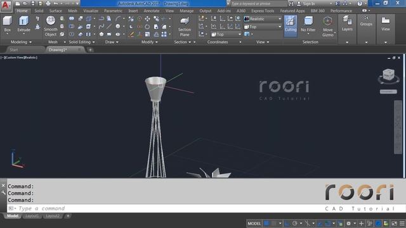Select the Box modeling tool
The height and width of the screenshot is (228, 406).
[x=7, y=24]
